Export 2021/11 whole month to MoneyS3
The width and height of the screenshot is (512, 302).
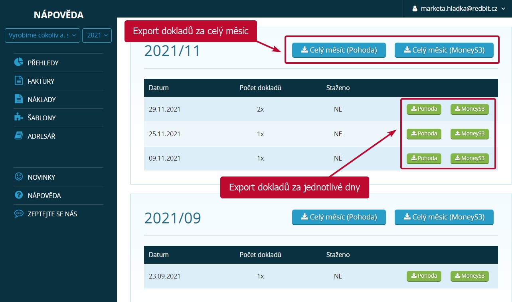pos(444,50)
